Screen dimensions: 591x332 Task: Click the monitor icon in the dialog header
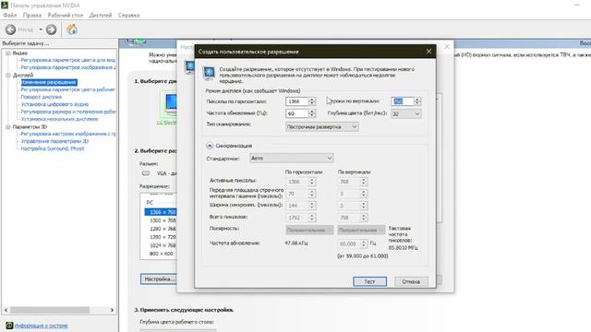(x=209, y=73)
